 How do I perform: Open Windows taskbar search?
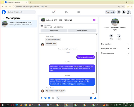tap(8, 105)
